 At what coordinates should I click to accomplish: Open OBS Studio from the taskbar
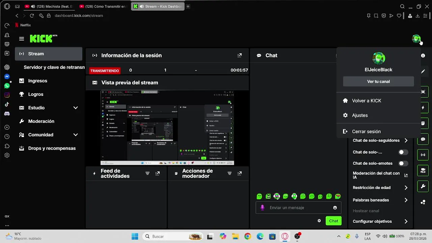pyautogui.click(x=297, y=237)
